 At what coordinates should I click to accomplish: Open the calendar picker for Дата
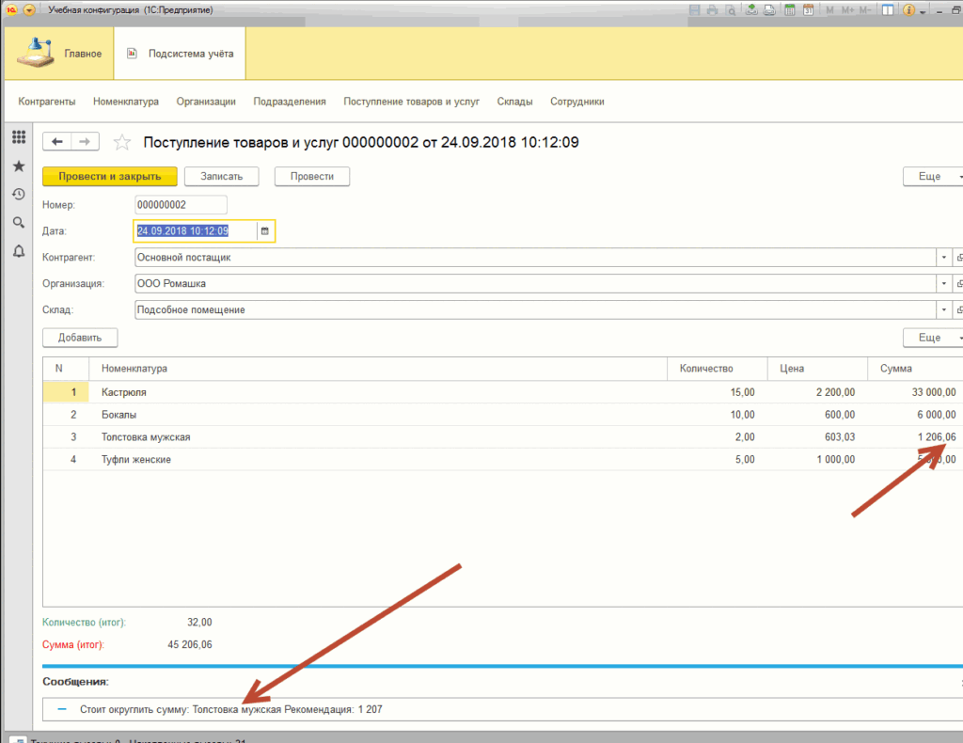[x=265, y=230]
